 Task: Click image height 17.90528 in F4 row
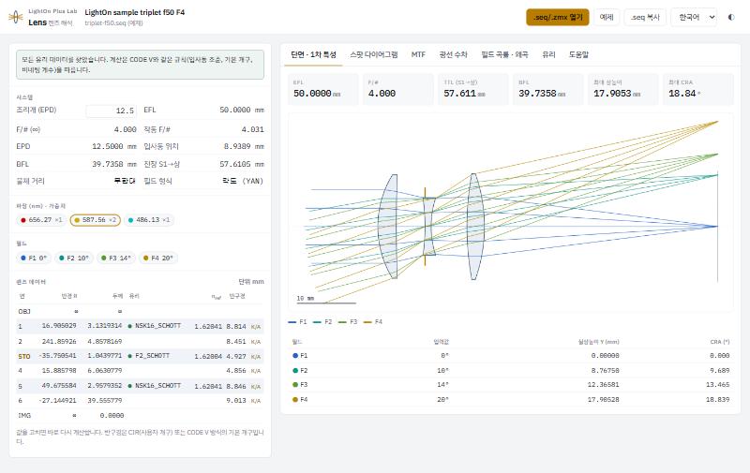coord(603,399)
